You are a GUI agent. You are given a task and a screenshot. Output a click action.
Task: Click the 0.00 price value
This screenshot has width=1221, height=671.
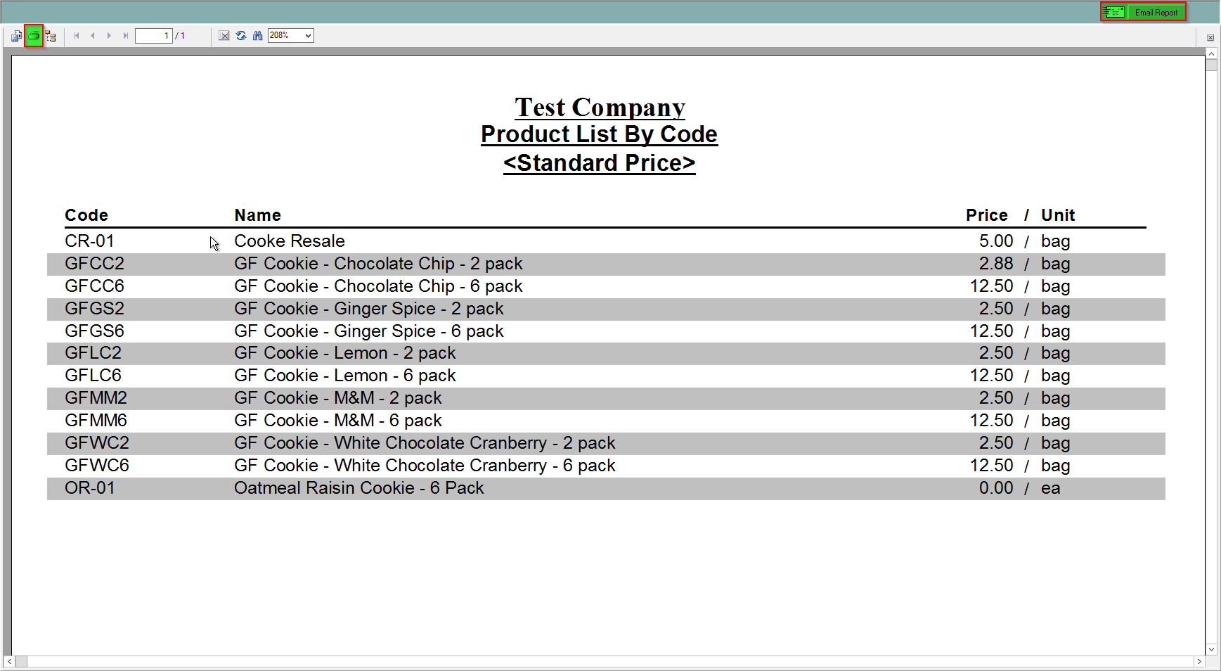[996, 488]
